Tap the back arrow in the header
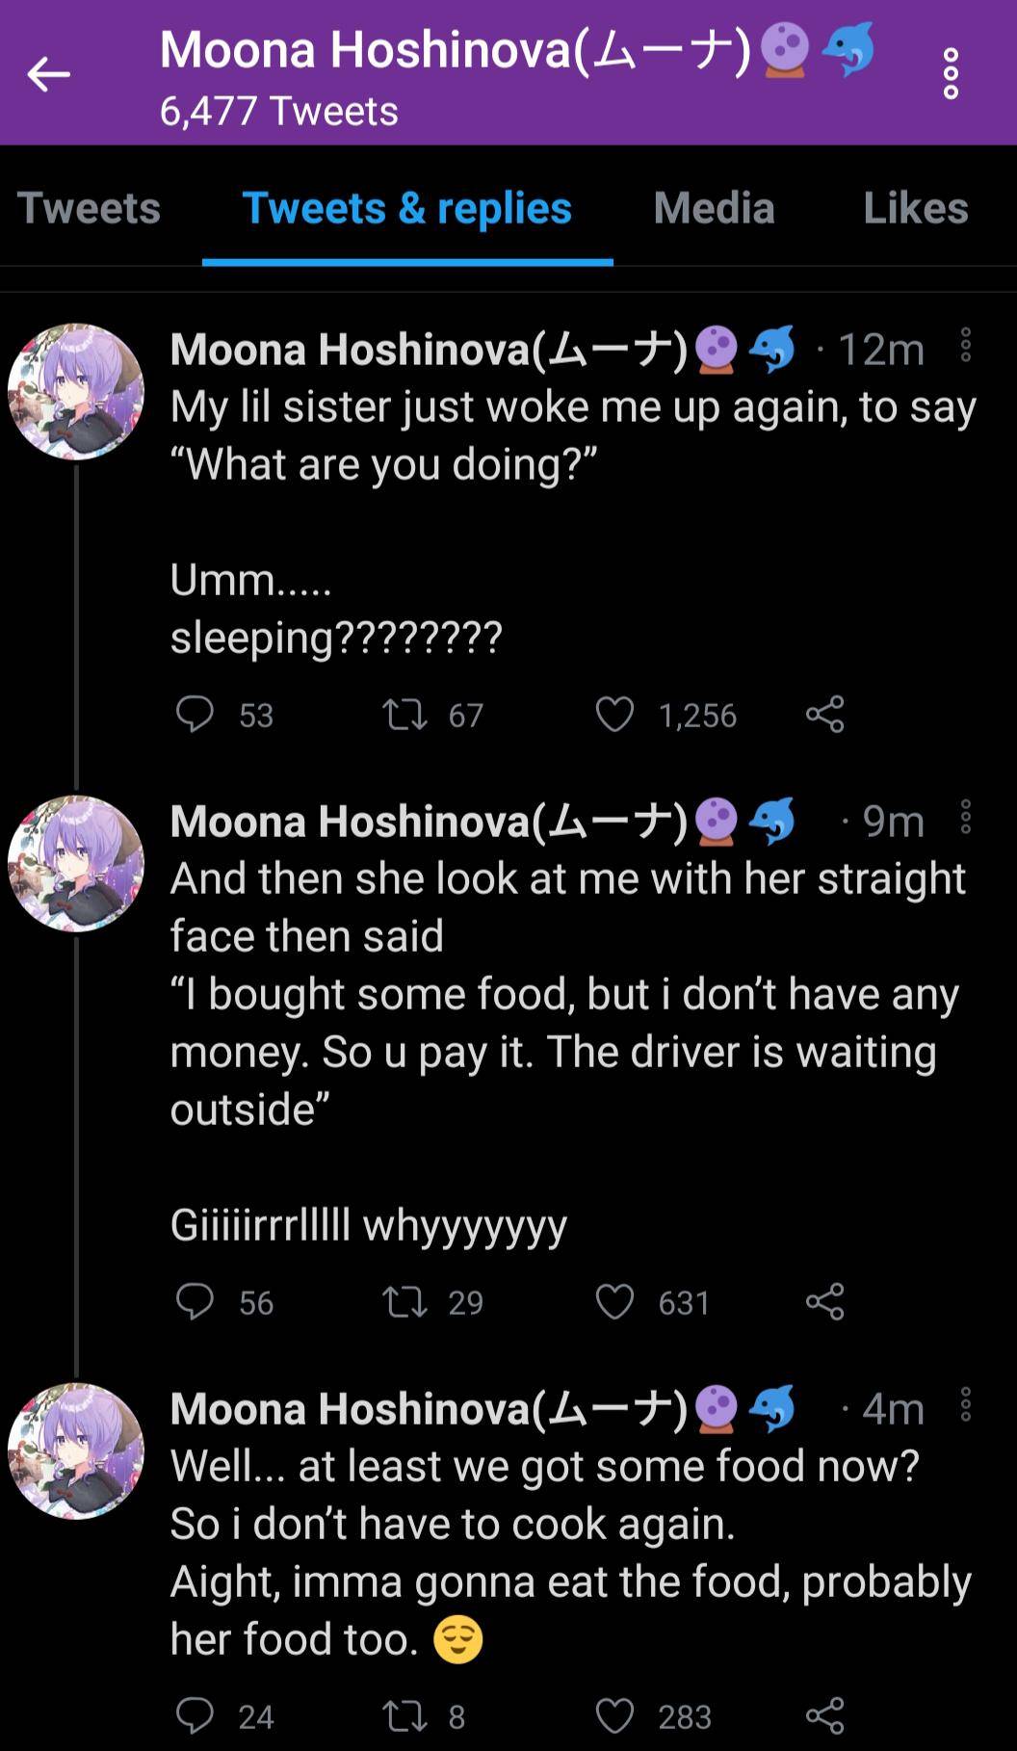Viewport: 1017px width, 1751px height. (x=45, y=73)
